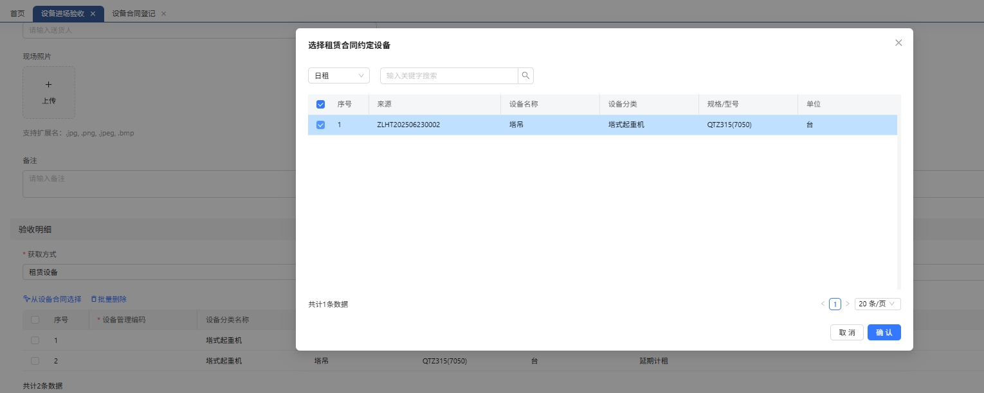Go to next page arrow
Image resolution: width=984 pixels, height=393 pixels.
click(847, 304)
